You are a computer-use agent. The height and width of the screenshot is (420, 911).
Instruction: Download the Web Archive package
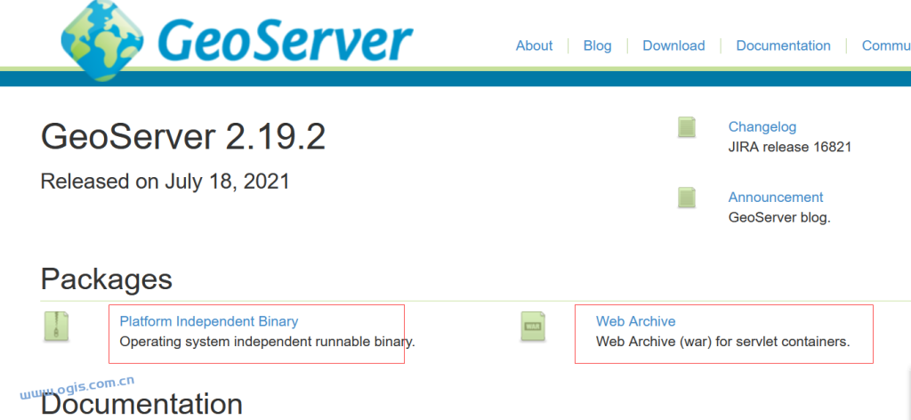coord(635,321)
